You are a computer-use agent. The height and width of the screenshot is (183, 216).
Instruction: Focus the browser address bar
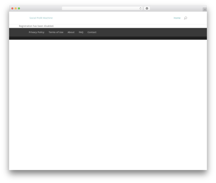click(x=102, y=8)
